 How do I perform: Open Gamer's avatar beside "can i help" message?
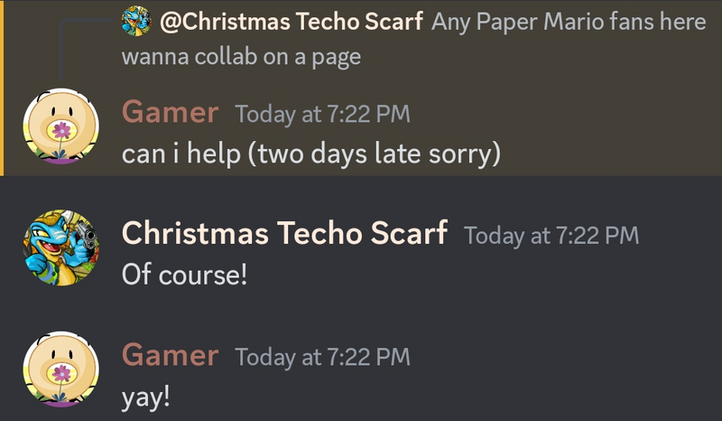(60, 126)
